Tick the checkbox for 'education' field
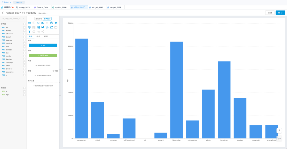 click(x=24, y=34)
